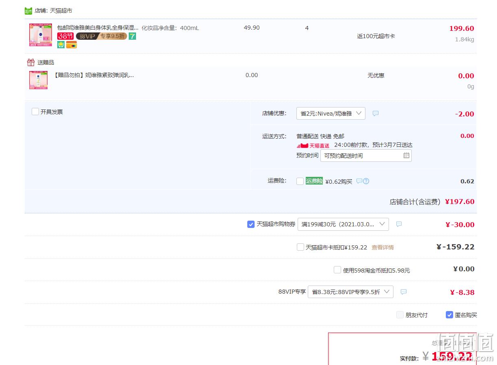The height and width of the screenshot is (365, 497).
Task: Open the free gift product thumbnail
Action: pos(38,80)
